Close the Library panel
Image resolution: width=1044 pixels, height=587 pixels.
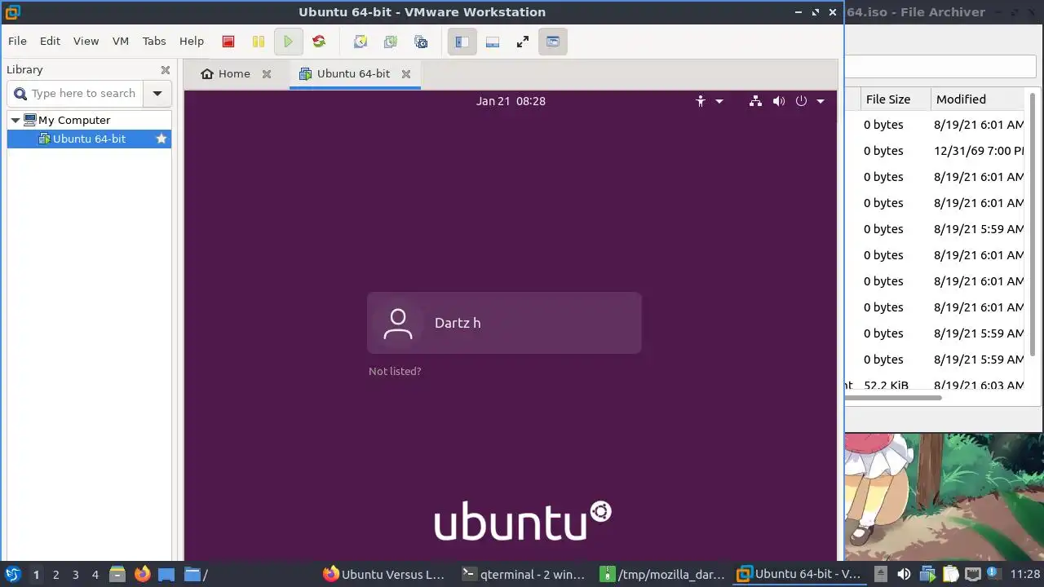coord(166,70)
